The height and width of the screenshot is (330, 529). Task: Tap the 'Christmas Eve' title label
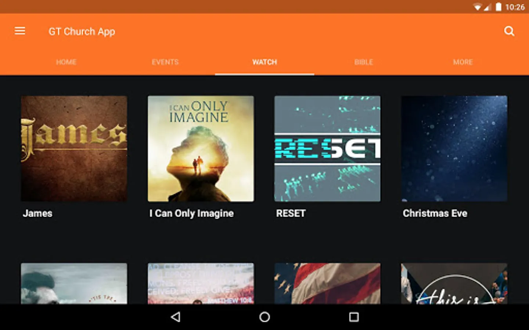(435, 213)
